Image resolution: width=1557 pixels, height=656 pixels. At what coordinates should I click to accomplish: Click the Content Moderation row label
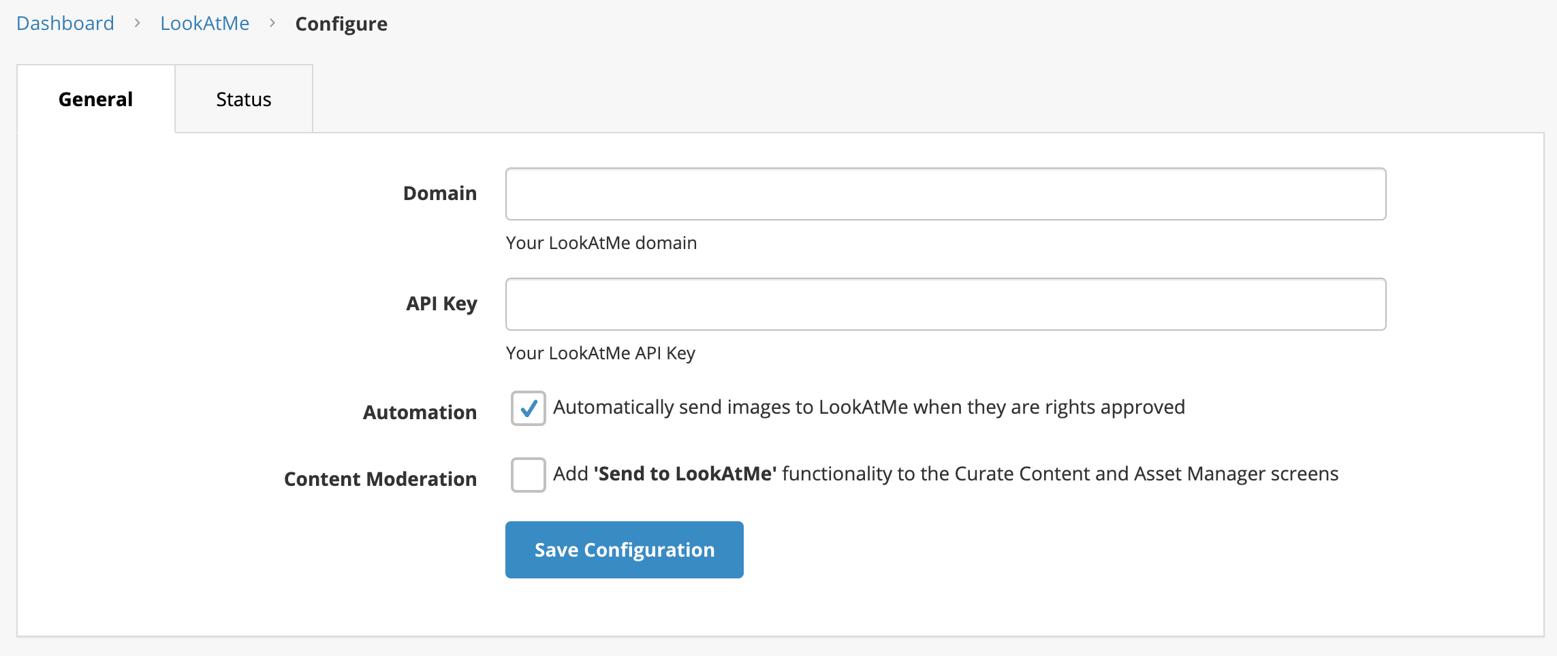click(380, 479)
